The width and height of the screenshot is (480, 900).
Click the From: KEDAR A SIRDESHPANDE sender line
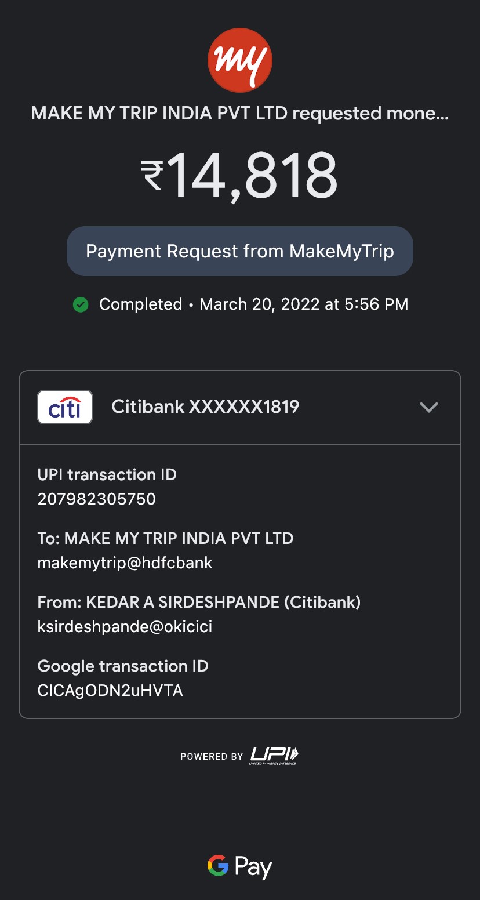(x=199, y=602)
